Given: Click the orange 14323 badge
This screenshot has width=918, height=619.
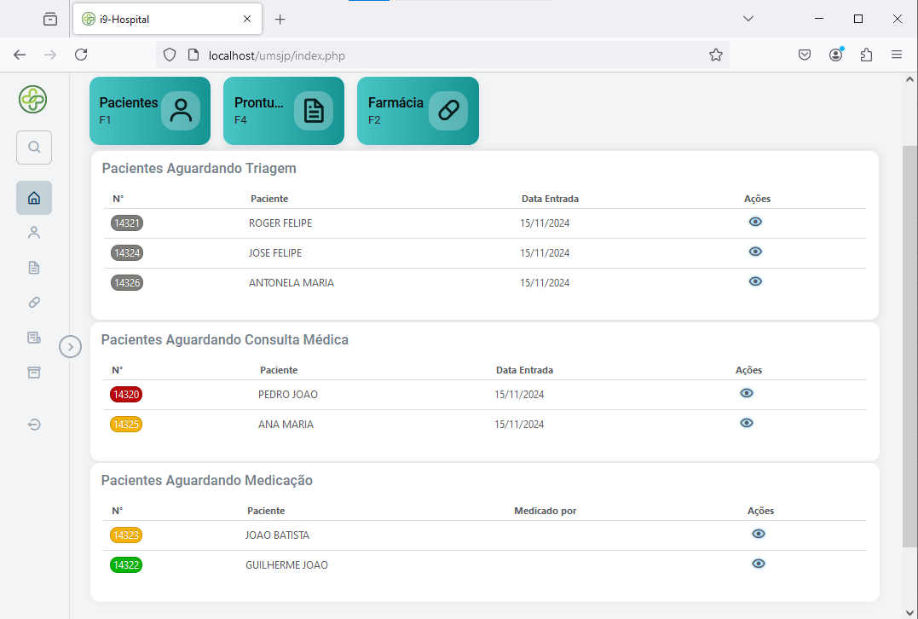Looking at the screenshot, I should (x=126, y=535).
